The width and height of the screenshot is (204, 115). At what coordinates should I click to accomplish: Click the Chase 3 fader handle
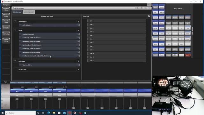click(45, 99)
